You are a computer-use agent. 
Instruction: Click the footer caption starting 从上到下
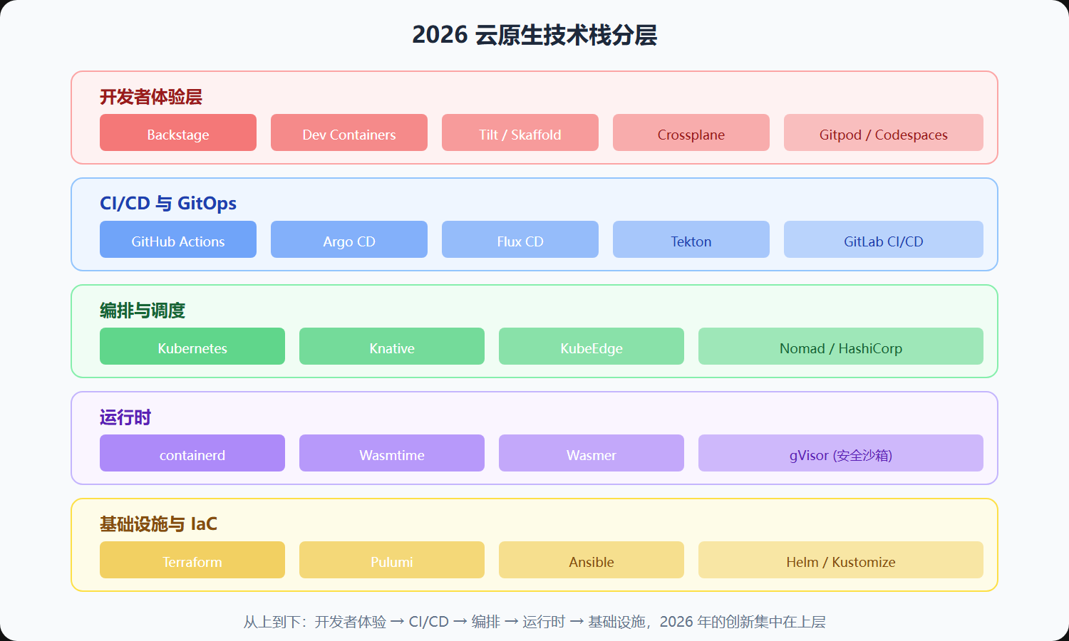[534, 622]
